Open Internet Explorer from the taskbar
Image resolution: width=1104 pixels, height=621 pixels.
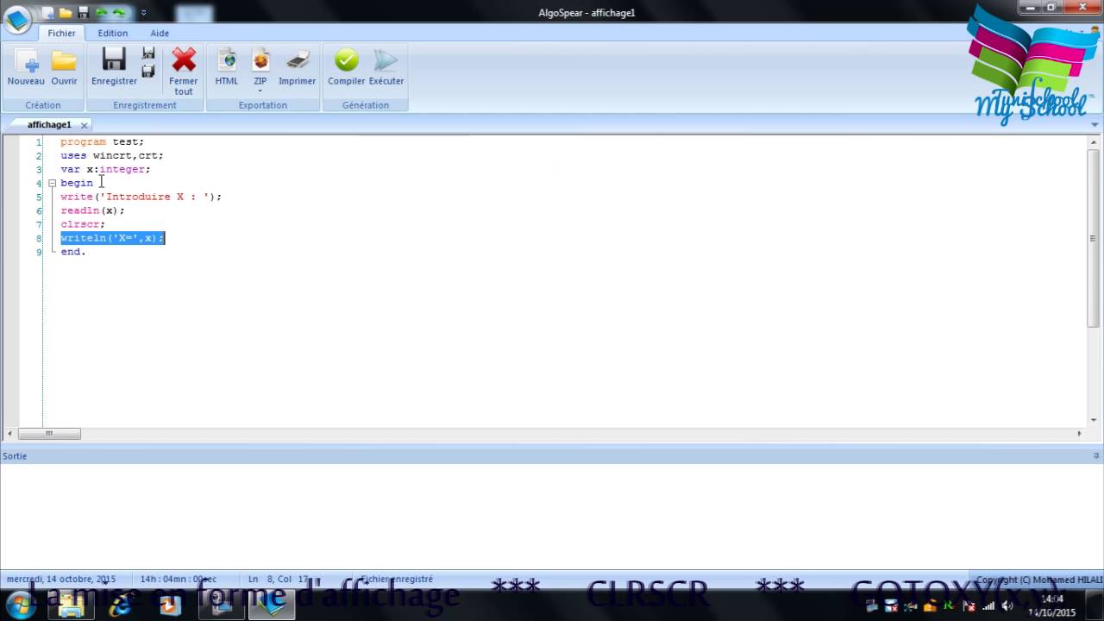[121, 605]
